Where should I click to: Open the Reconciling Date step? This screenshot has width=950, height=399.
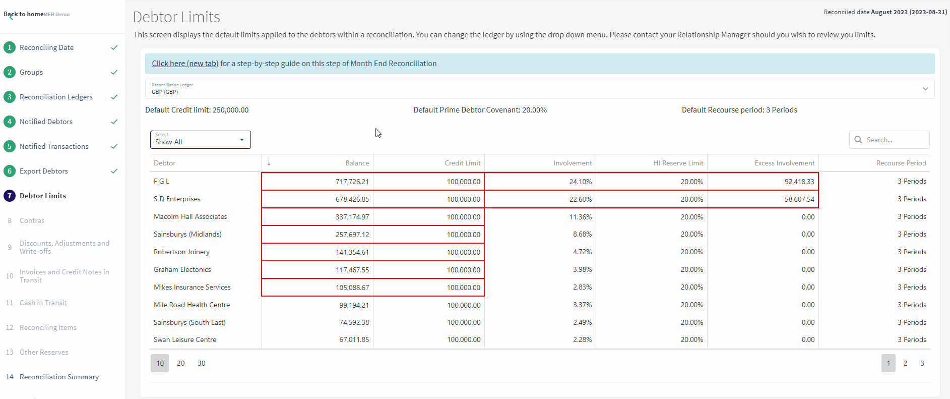46,47
